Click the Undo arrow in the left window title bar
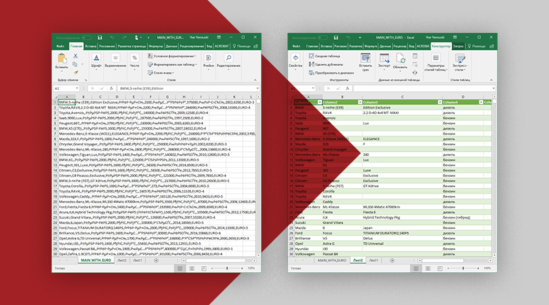The height and width of the screenshot is (305, 549). click(x=112, y=38)
